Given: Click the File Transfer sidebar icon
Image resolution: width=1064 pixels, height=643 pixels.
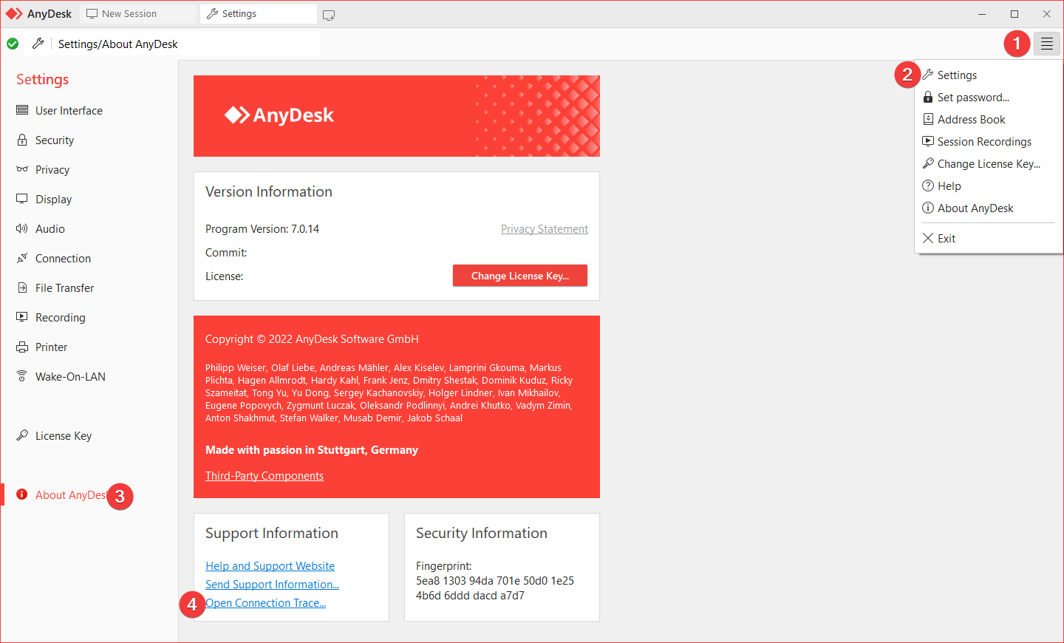Looking at the screenshot, I should coord(22,288).
